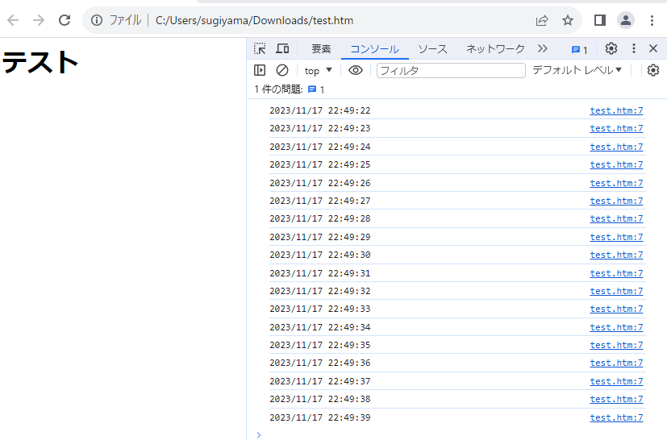This screenshot has width=667, height=440.
Task: Create live expression with eye icon
Action: coord(356,71)
